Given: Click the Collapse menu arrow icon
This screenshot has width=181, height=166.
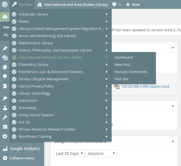Looking at the screenshot, I should 5,158.
